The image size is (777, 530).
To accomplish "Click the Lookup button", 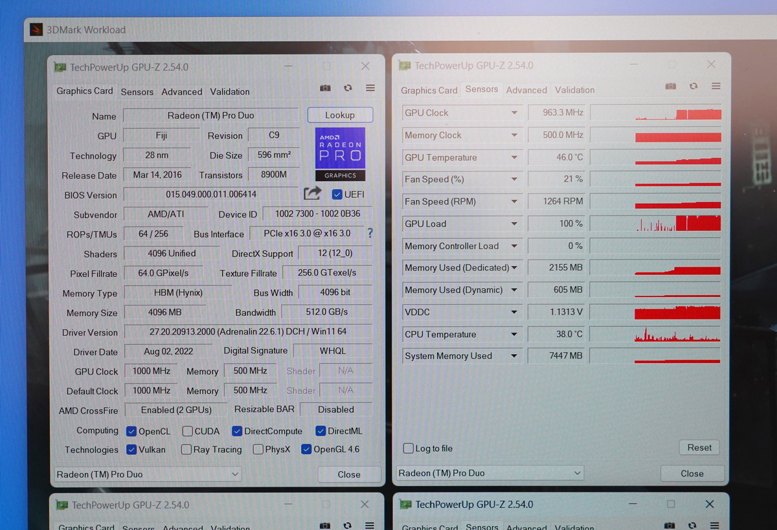I will (340, 115).
